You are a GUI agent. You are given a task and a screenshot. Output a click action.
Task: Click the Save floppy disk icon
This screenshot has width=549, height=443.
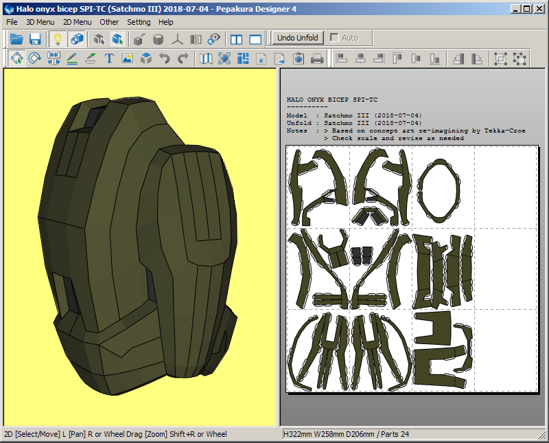coord(35,39)
